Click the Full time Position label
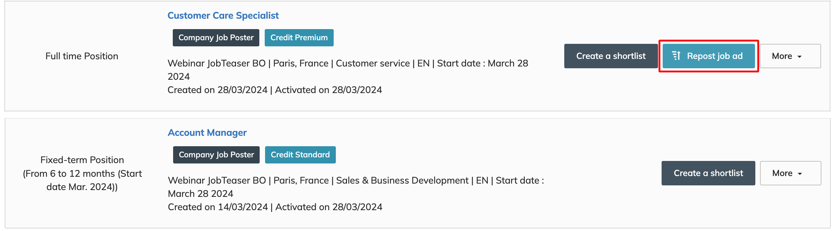 point(82,56)
